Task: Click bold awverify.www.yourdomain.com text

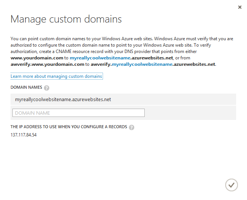Action: click(47, 64)
